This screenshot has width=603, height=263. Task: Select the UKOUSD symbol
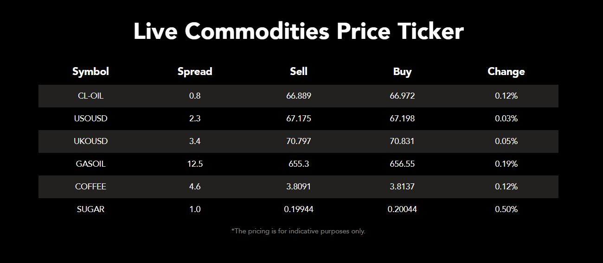90,141
